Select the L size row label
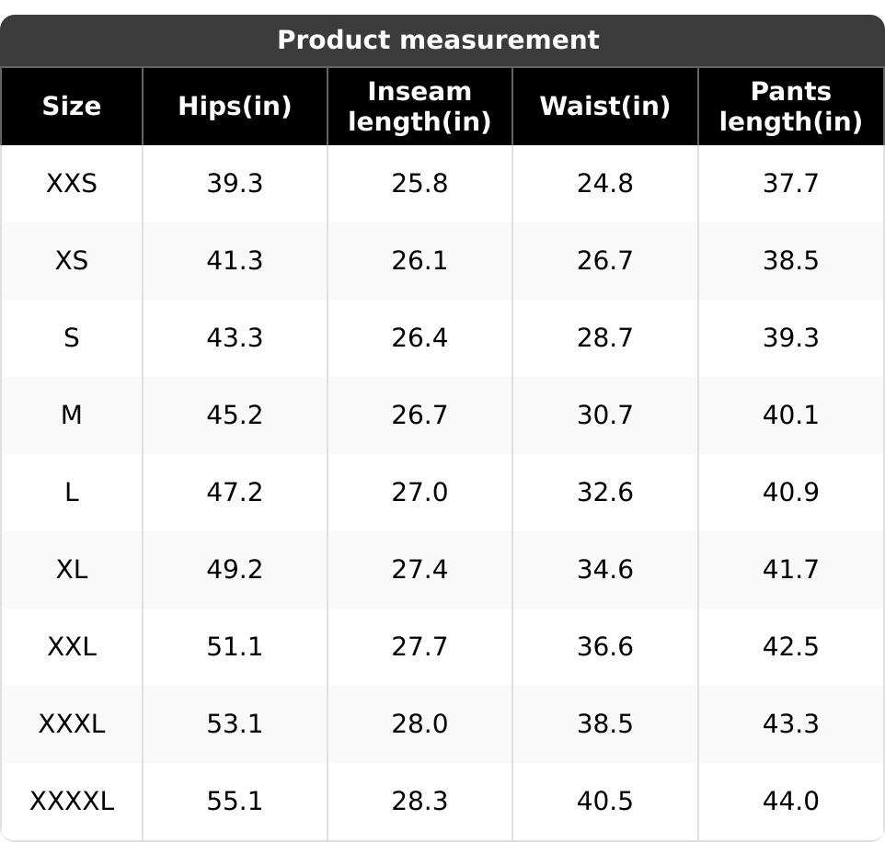This screenshot has height=842, width=885. click(72, 493)
